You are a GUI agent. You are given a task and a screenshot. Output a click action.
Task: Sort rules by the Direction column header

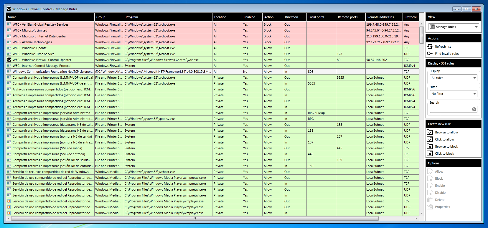tap(295, 17)
